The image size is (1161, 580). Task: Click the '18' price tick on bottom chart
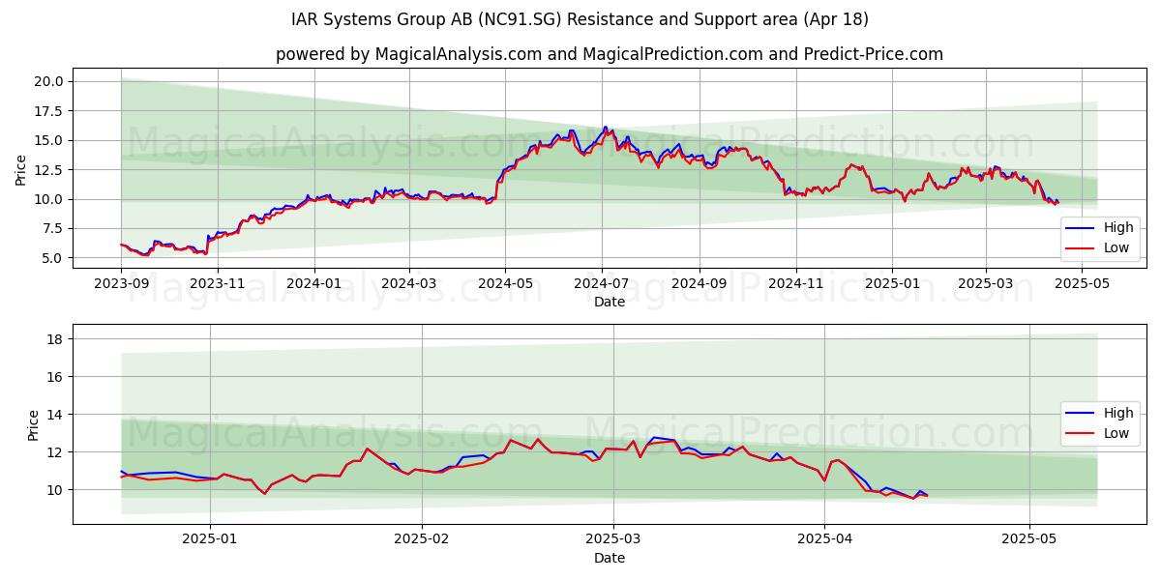pyautogui.click(x=57, y=339)
